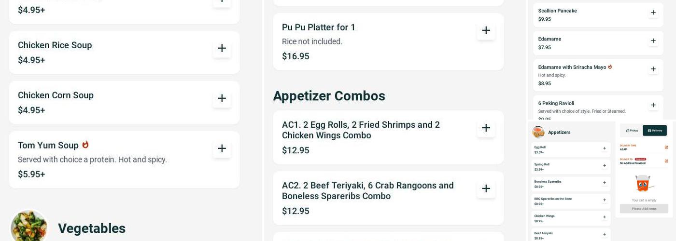The height and width of the screenshot is (241, 676).
Task: Open the Vegetables category image
Action: click(29, 227)
